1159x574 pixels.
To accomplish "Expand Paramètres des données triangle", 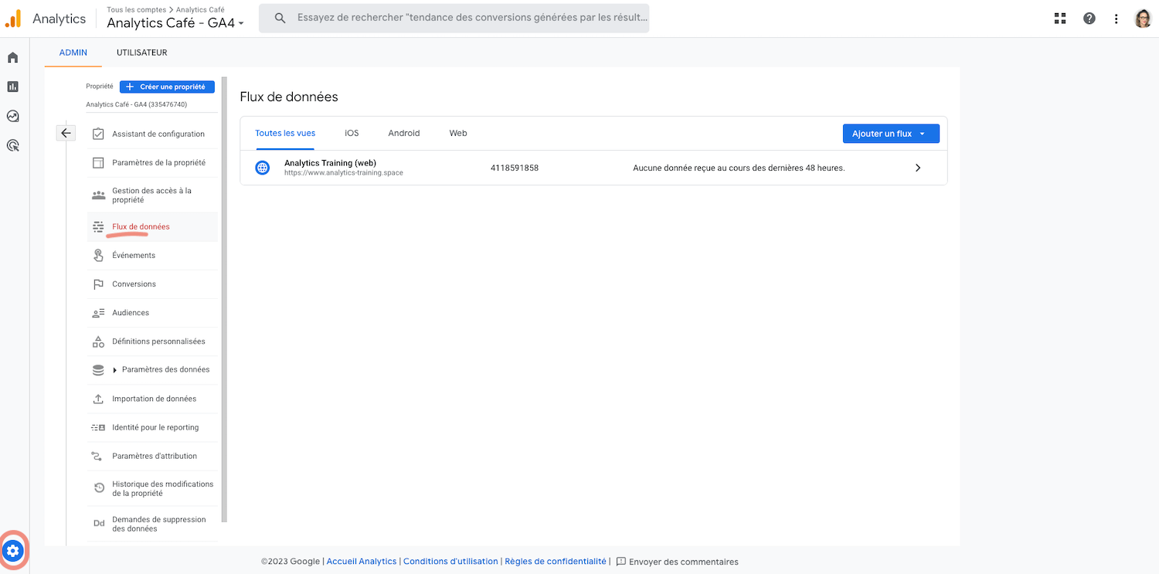I will 115,370.
